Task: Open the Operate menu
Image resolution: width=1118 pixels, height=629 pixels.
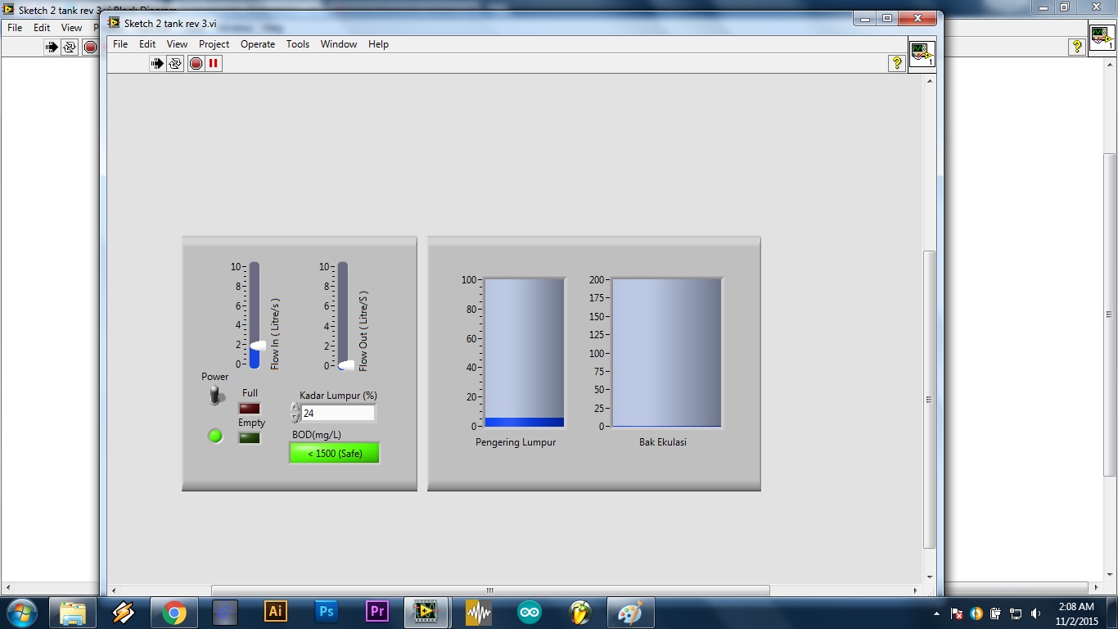Action: [258, 44]
